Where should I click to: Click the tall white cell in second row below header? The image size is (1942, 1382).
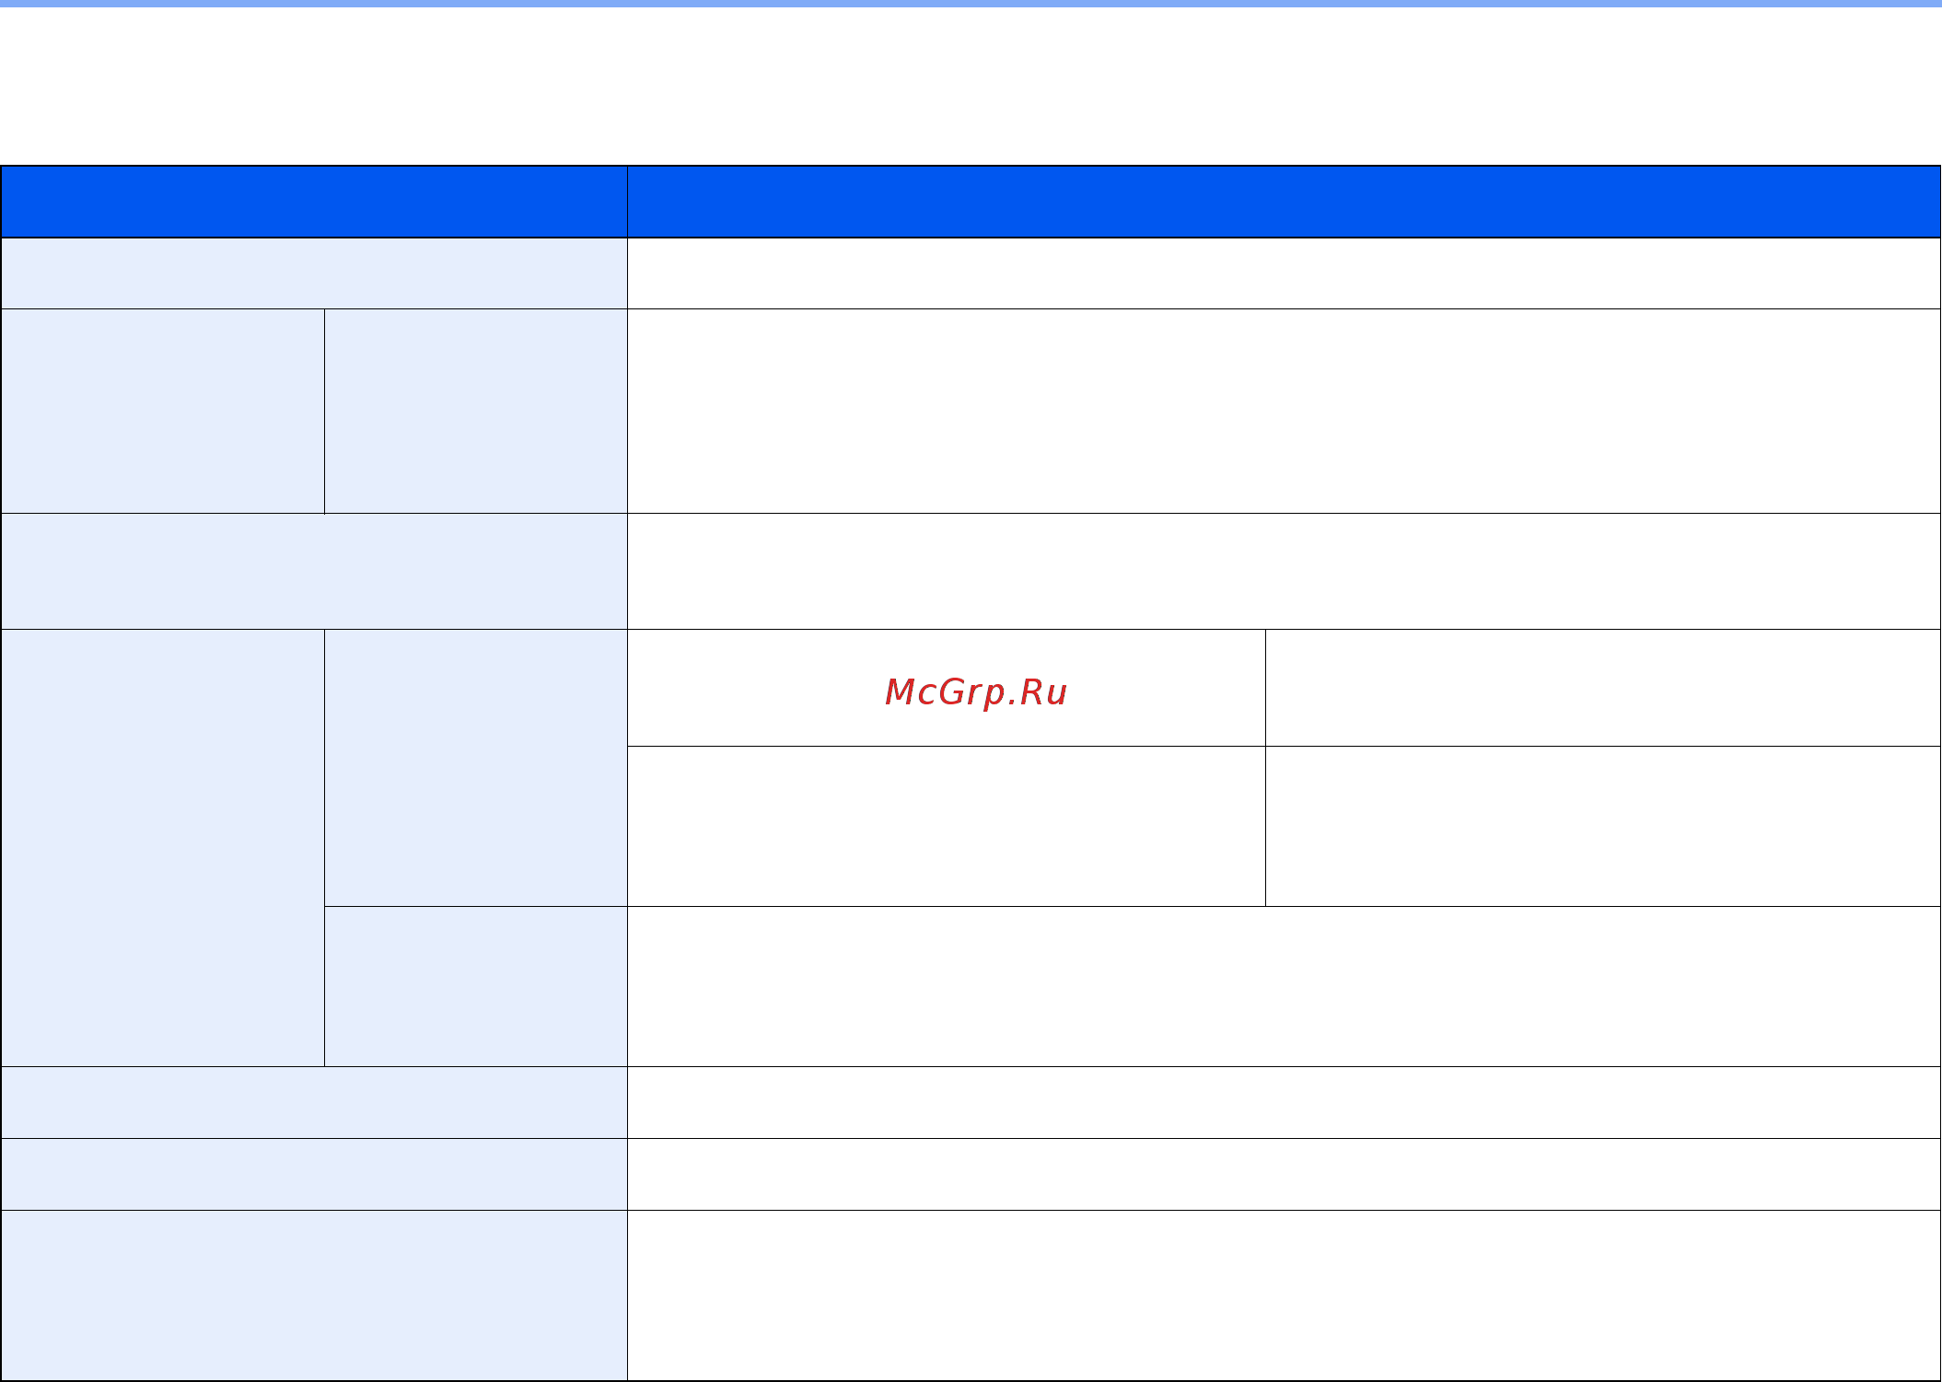(x=1284, y=412)
